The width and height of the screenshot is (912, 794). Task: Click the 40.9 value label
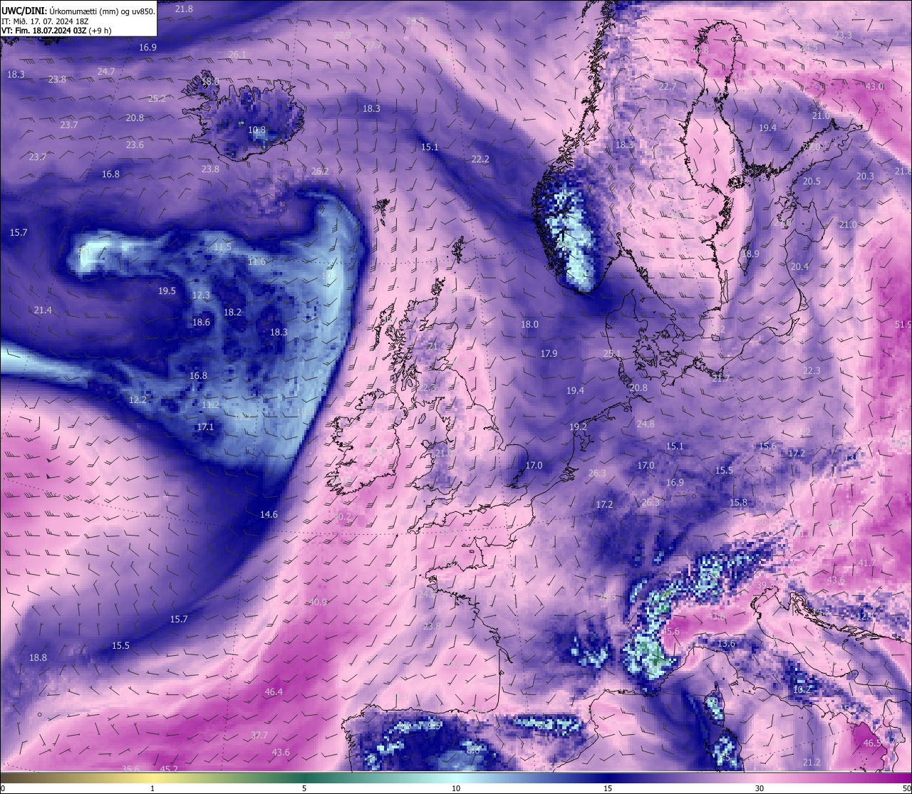(318, 602)
